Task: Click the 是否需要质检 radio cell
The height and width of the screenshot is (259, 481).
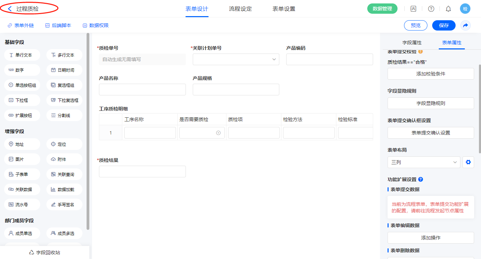Action: click(202, 133)
